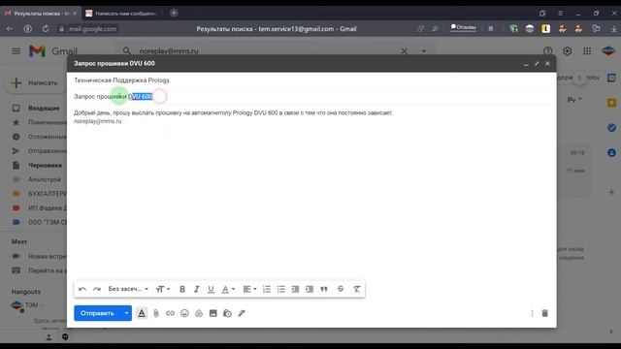
Task: Insert a signature with pen icon
Action: point(242,313)
